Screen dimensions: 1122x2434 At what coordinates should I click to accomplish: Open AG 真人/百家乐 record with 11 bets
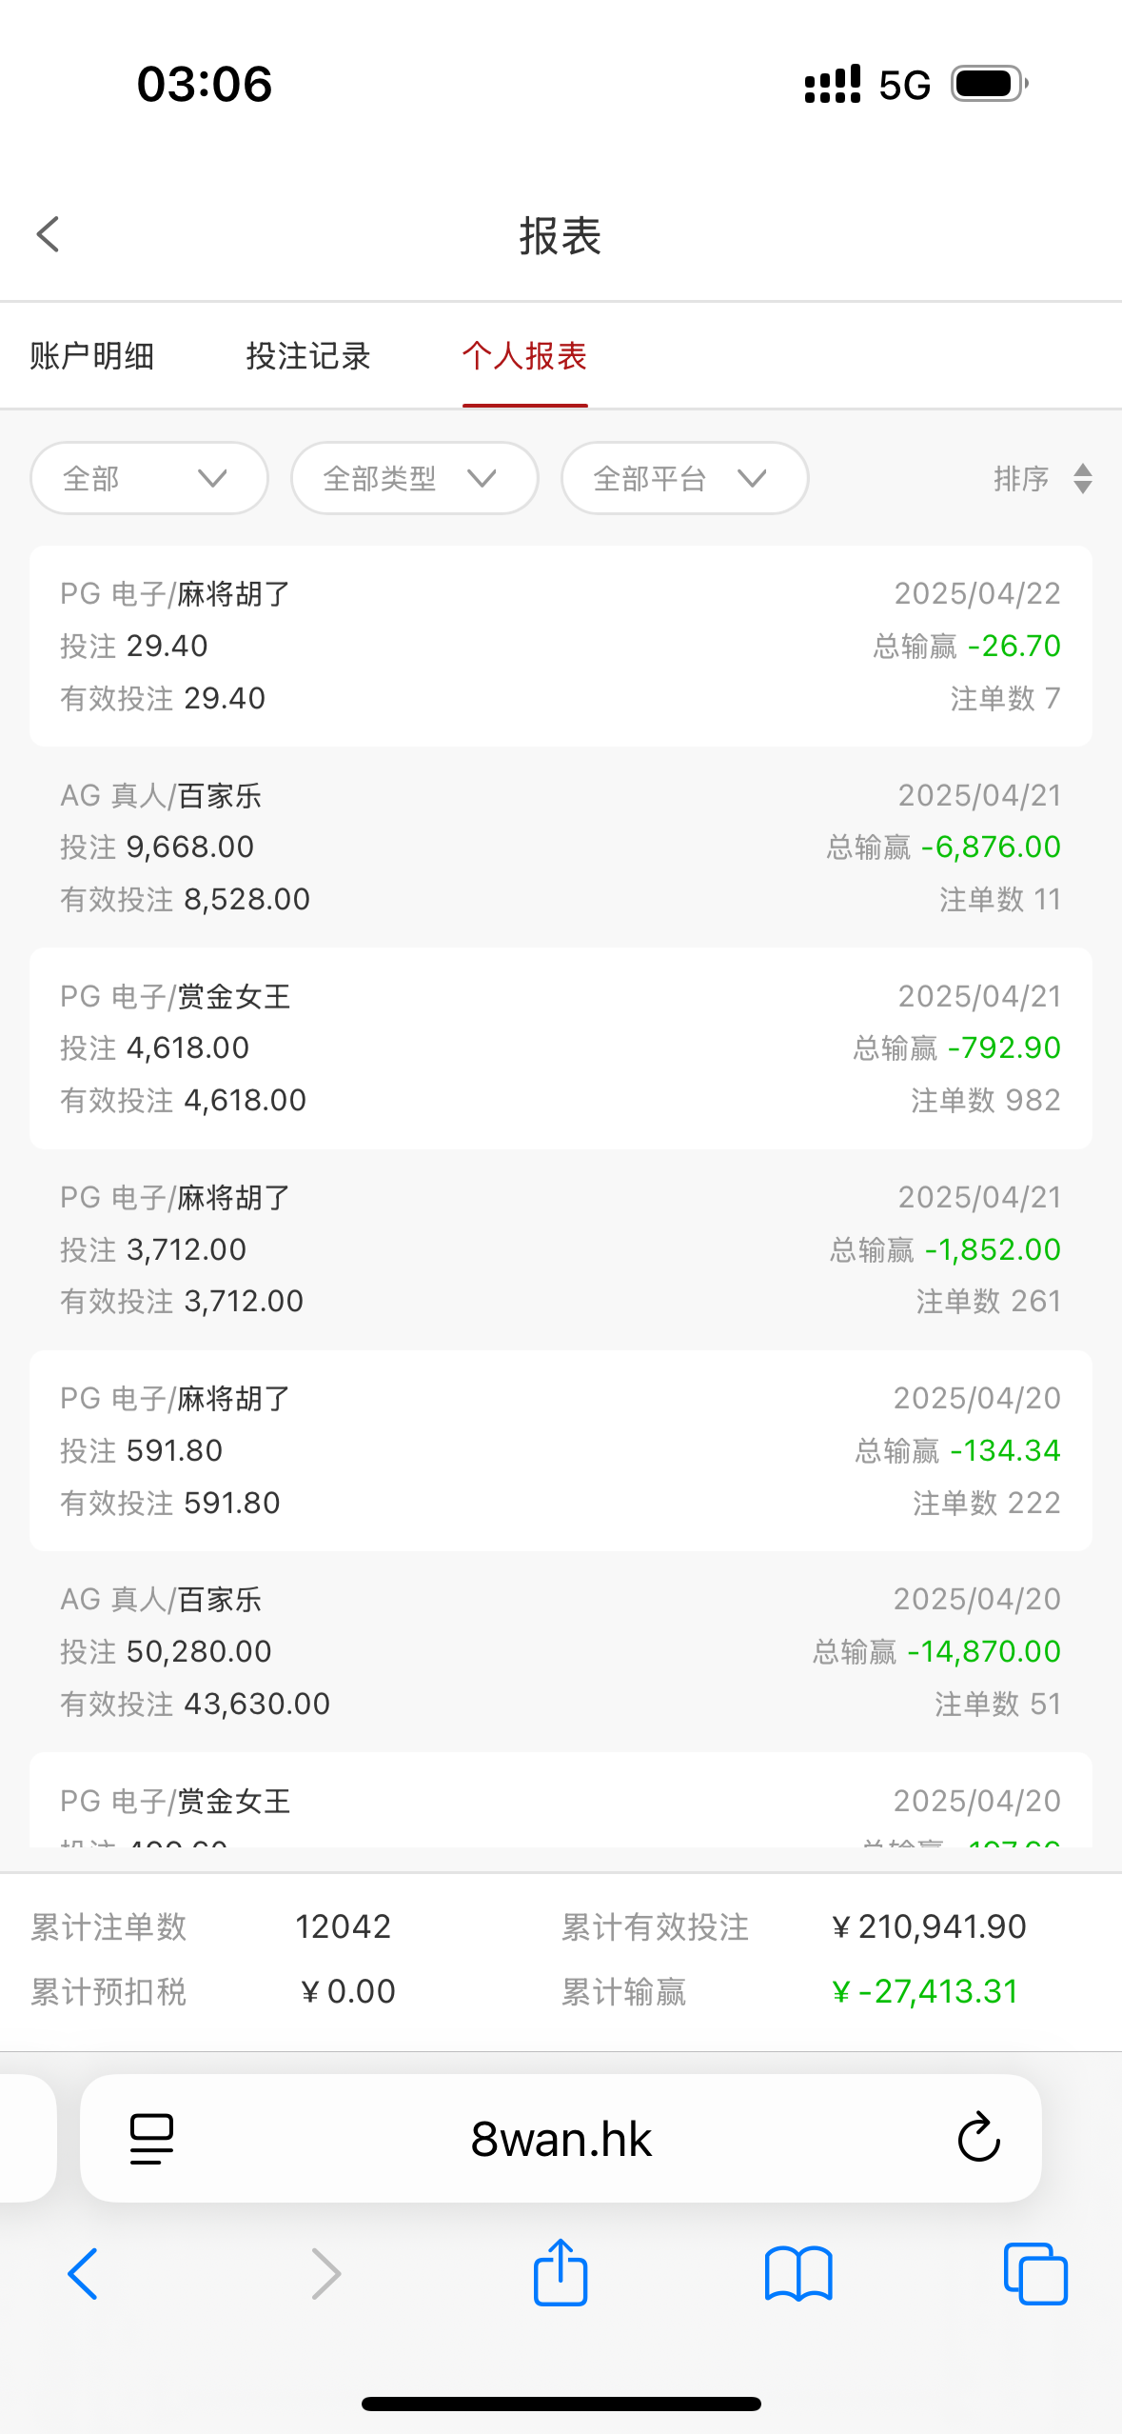click(x=561, y=847)
